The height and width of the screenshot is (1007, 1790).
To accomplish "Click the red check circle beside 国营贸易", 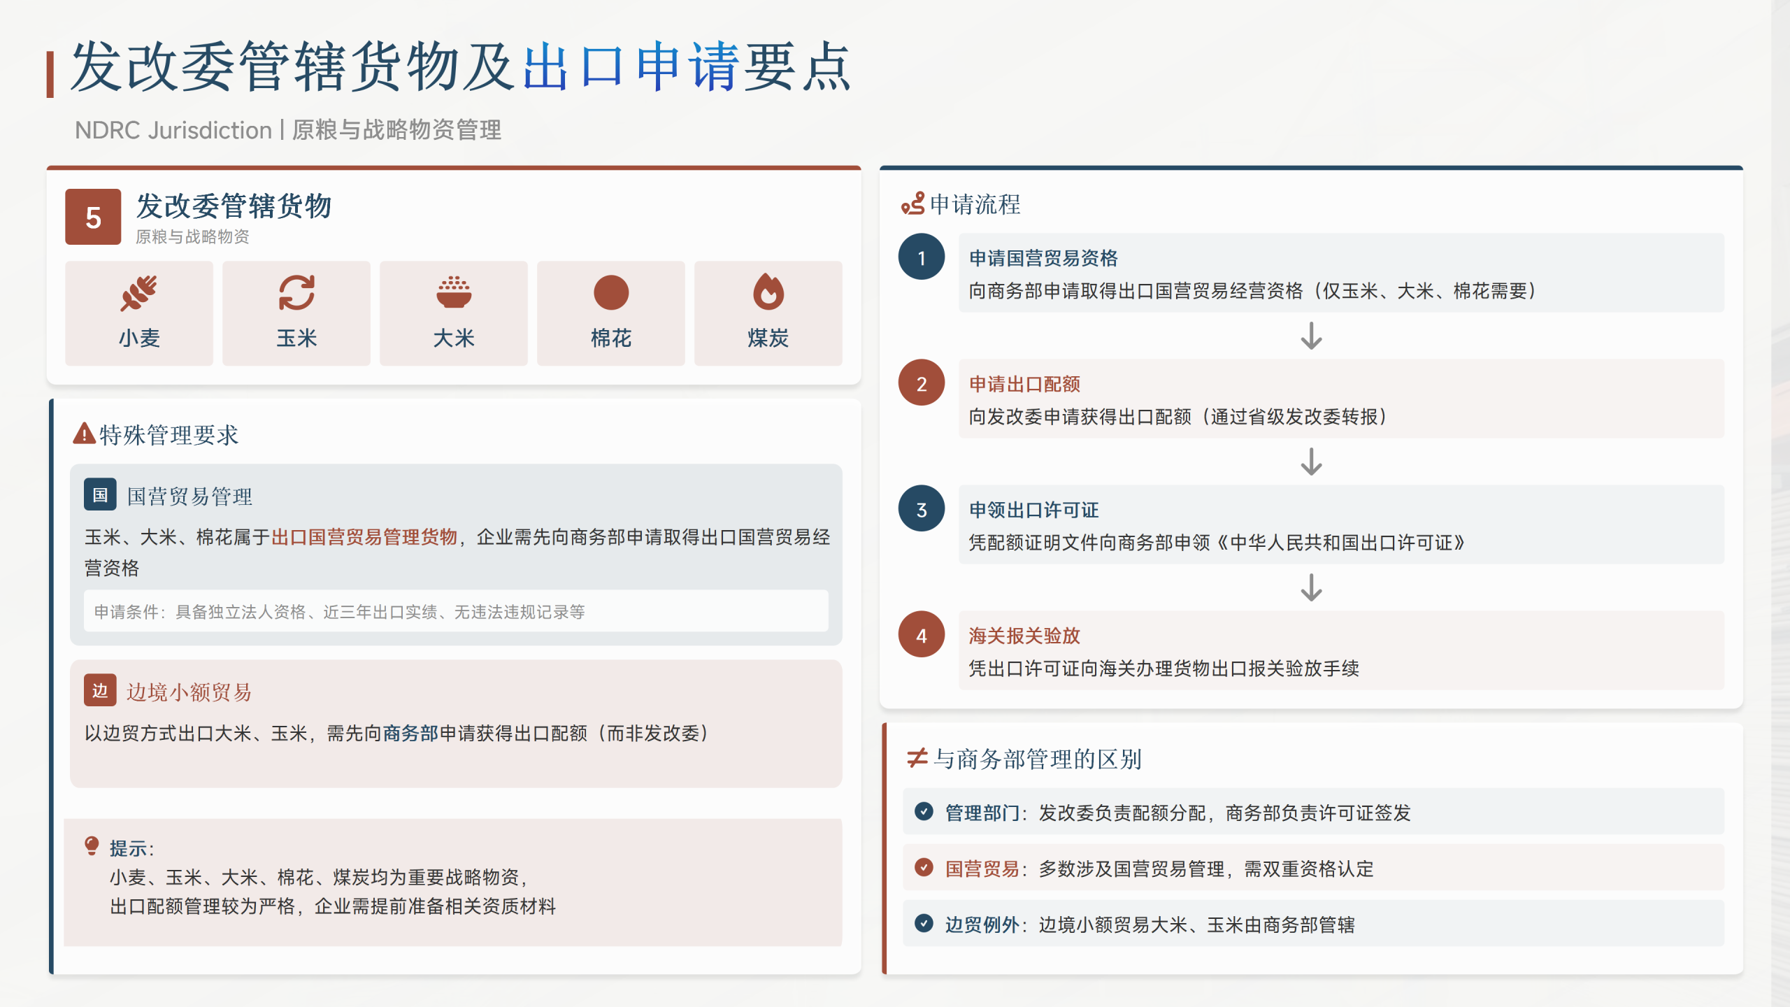I will click(924, 867).
